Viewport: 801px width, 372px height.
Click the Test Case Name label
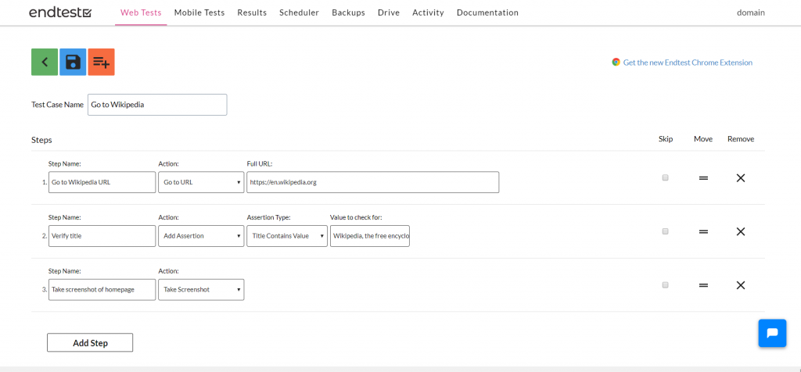pyautogui.click(x=57, y=105)
